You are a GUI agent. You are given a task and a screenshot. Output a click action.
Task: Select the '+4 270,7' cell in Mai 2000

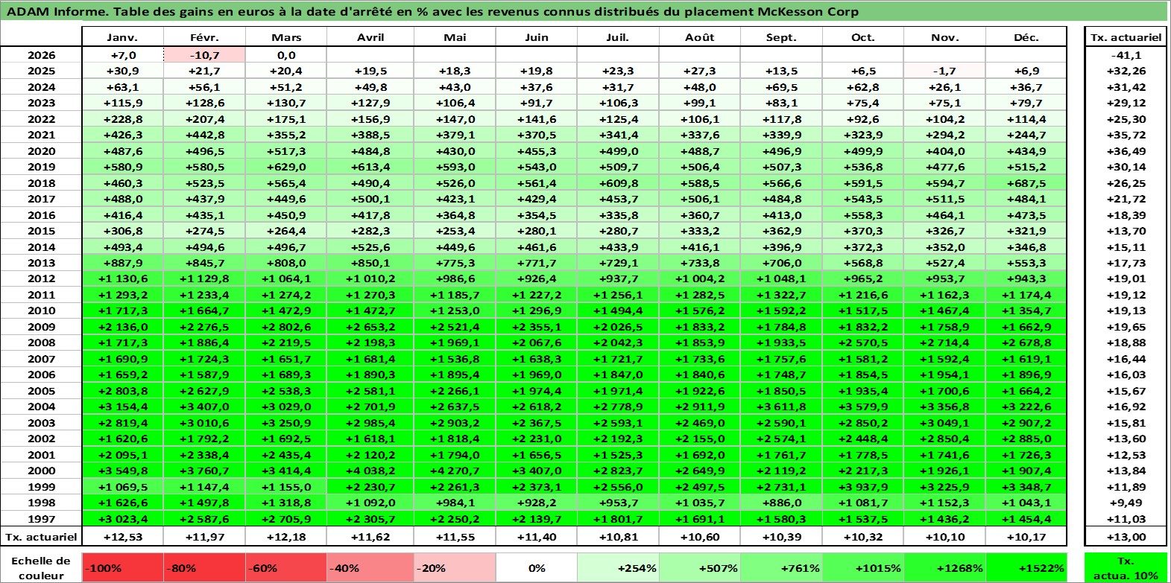(455, 471)
